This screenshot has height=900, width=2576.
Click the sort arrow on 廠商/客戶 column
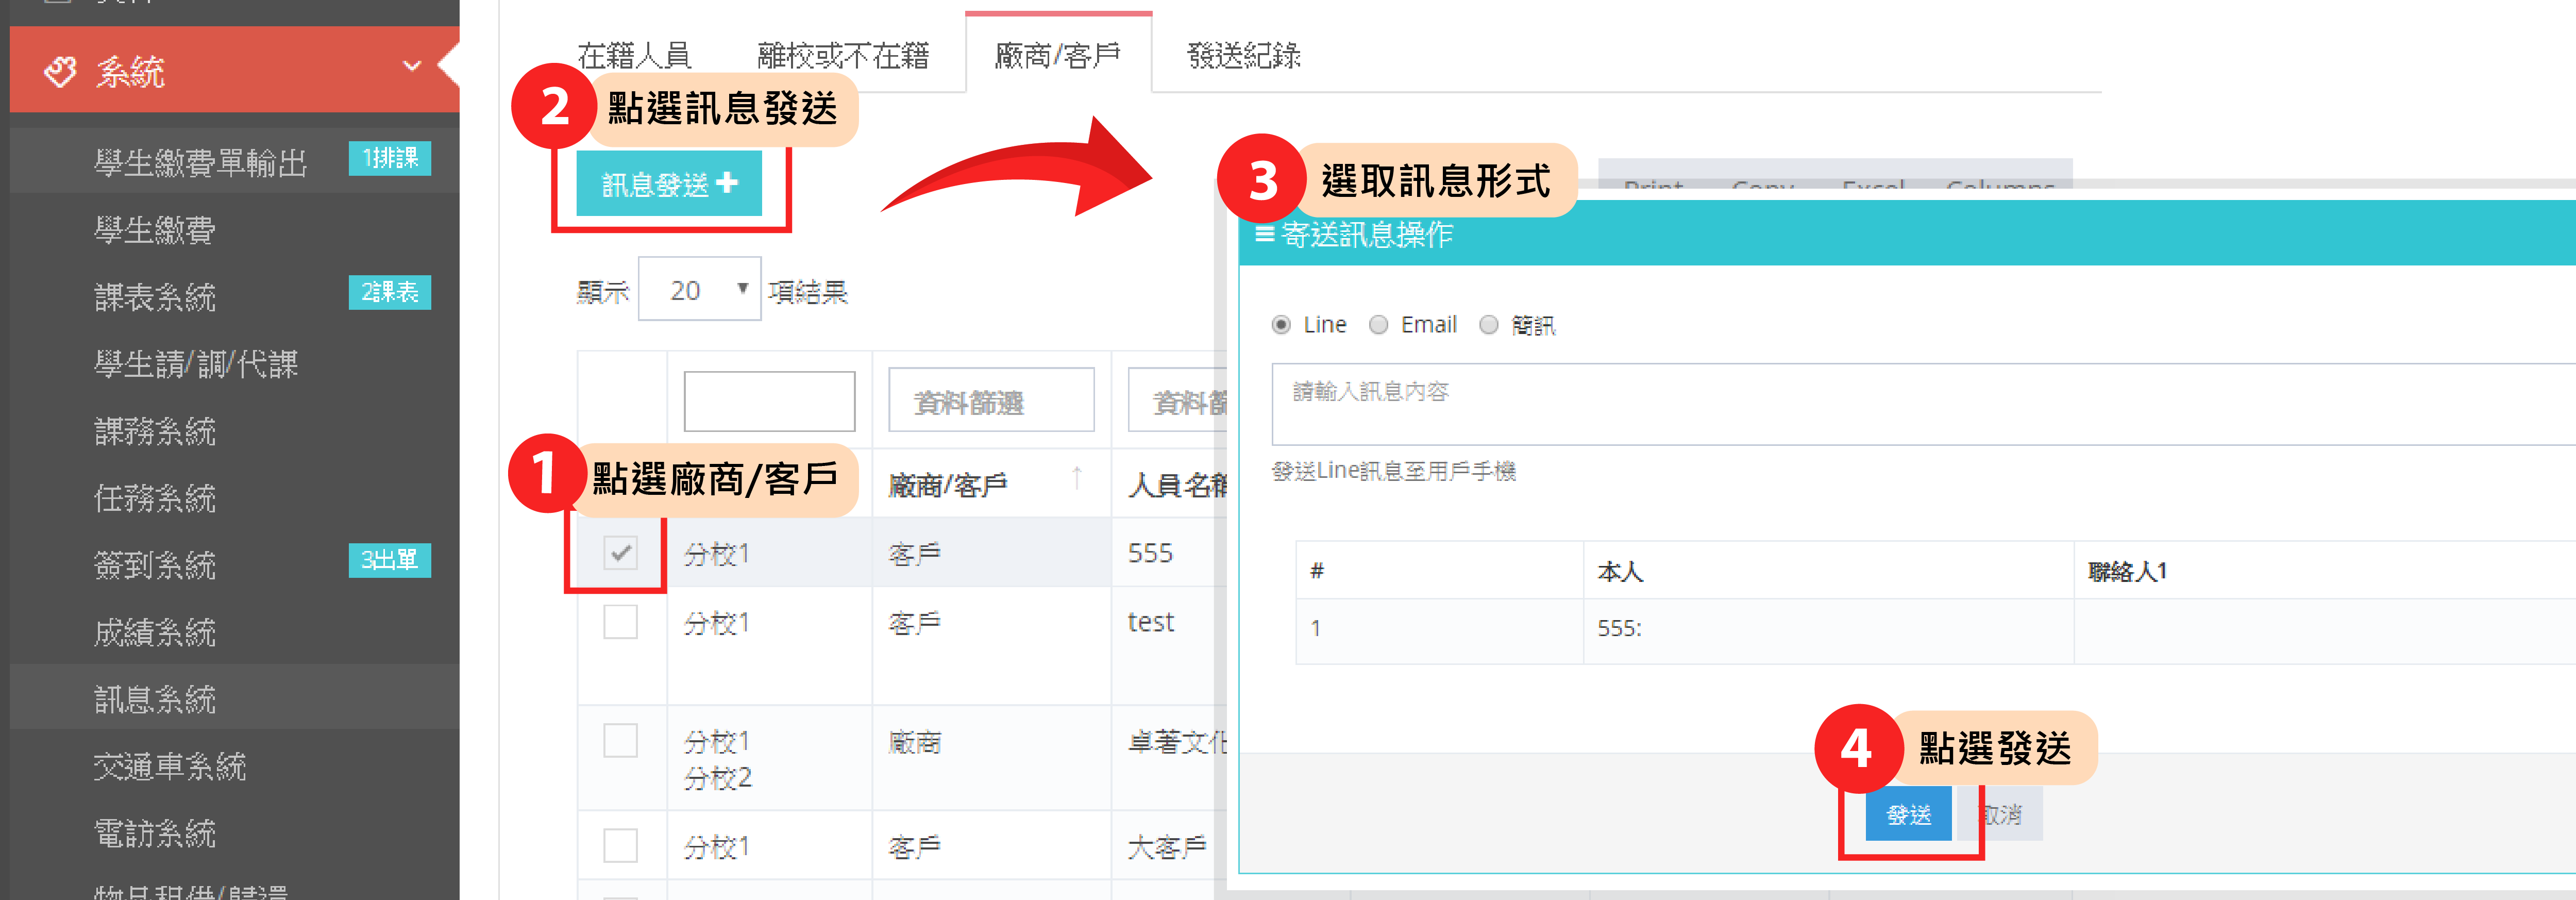pyautogui.click(x=1076, y=479)
